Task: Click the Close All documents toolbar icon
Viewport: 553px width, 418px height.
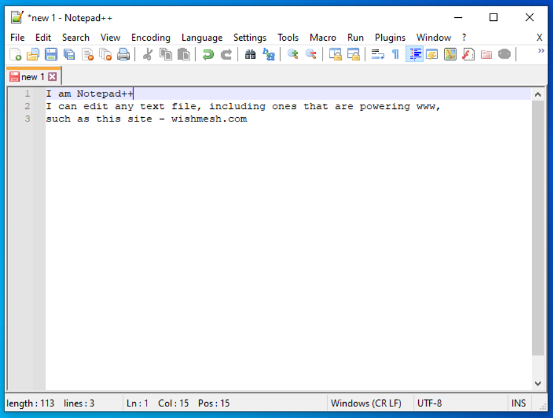Action: click(105, 54)
